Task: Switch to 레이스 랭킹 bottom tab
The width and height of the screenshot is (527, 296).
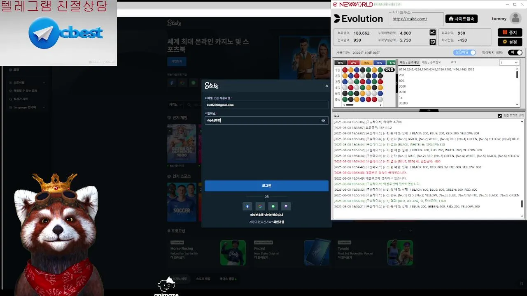Action: coord(228,279)
